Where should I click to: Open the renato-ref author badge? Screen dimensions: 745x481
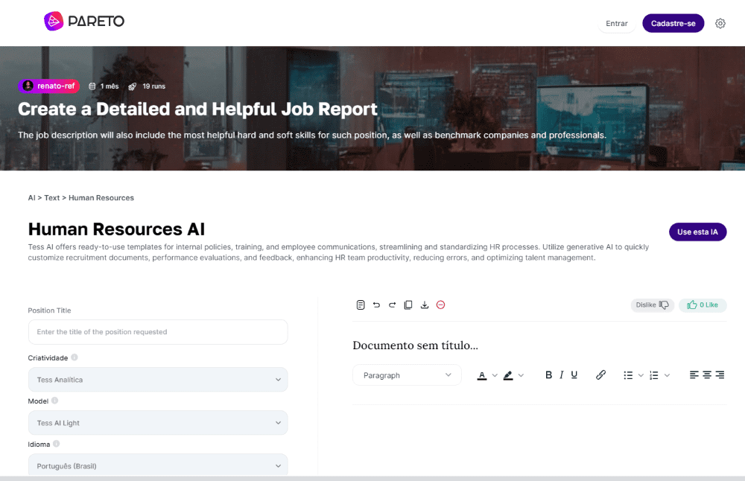coord(49,86)
